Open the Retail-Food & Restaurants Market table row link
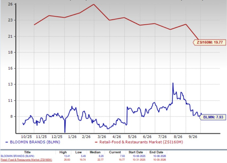The image size is (227, 163). (26, 160)
